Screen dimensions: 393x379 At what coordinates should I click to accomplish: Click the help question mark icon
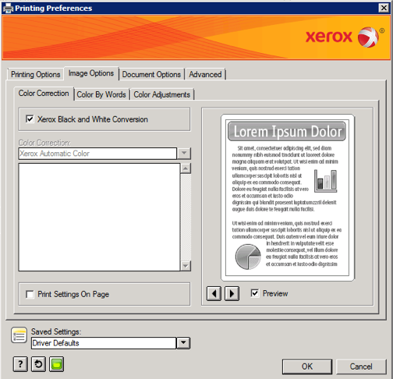(20, 364)
